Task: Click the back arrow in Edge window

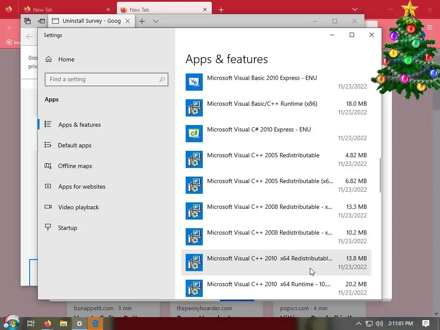Action: click(x=29, y=37)
